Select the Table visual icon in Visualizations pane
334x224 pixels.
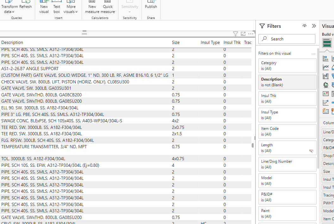click(327, 43)
